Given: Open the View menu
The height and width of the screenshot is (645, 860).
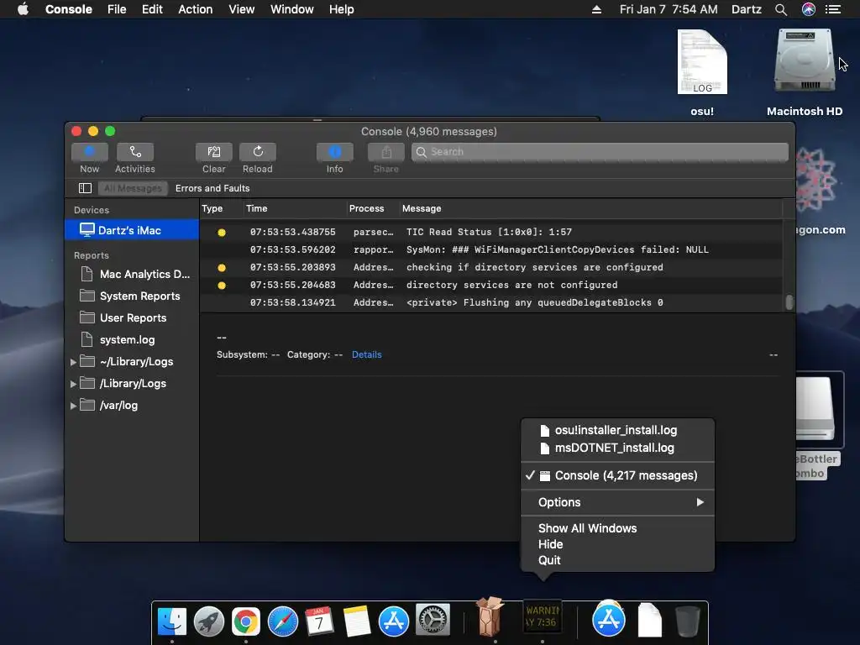Looking at the screenshot, I should point(241,9).
